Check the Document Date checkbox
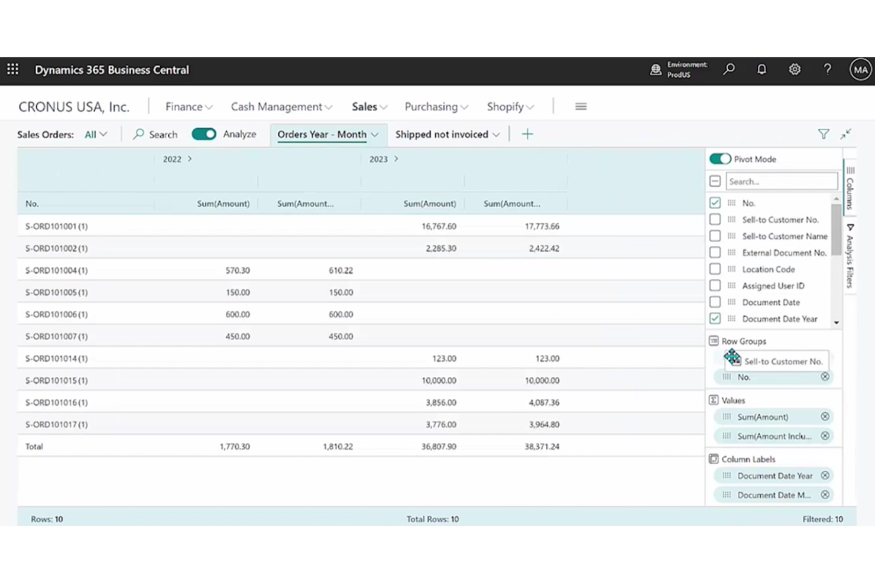Image resolution: width=875 pixels, height=583 pixels. click(715, 302)
